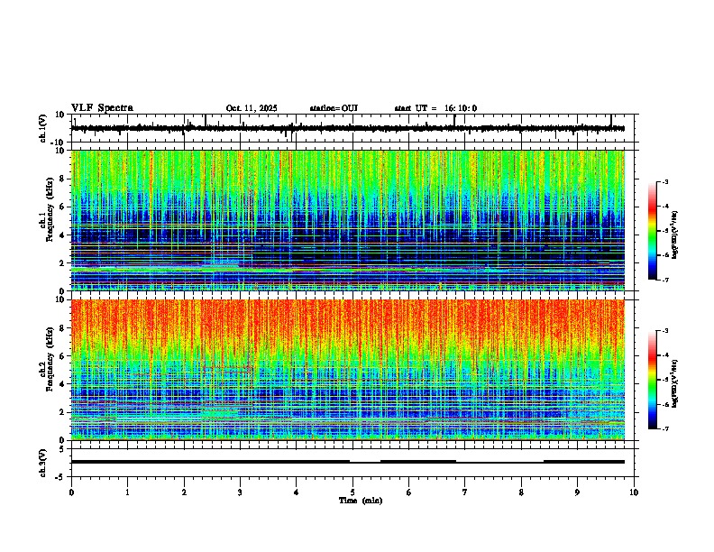
Task: Click the "6" kHz tick of ch.1 spectrogram
Action: pos(63,207)
